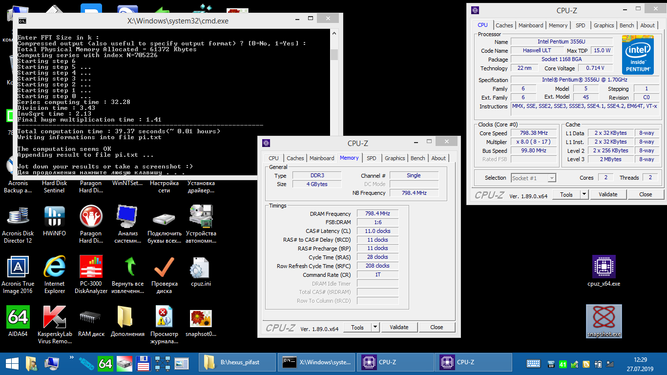Open Tools dropdown arrow in Memory CPU-Z window

[375, 327]
